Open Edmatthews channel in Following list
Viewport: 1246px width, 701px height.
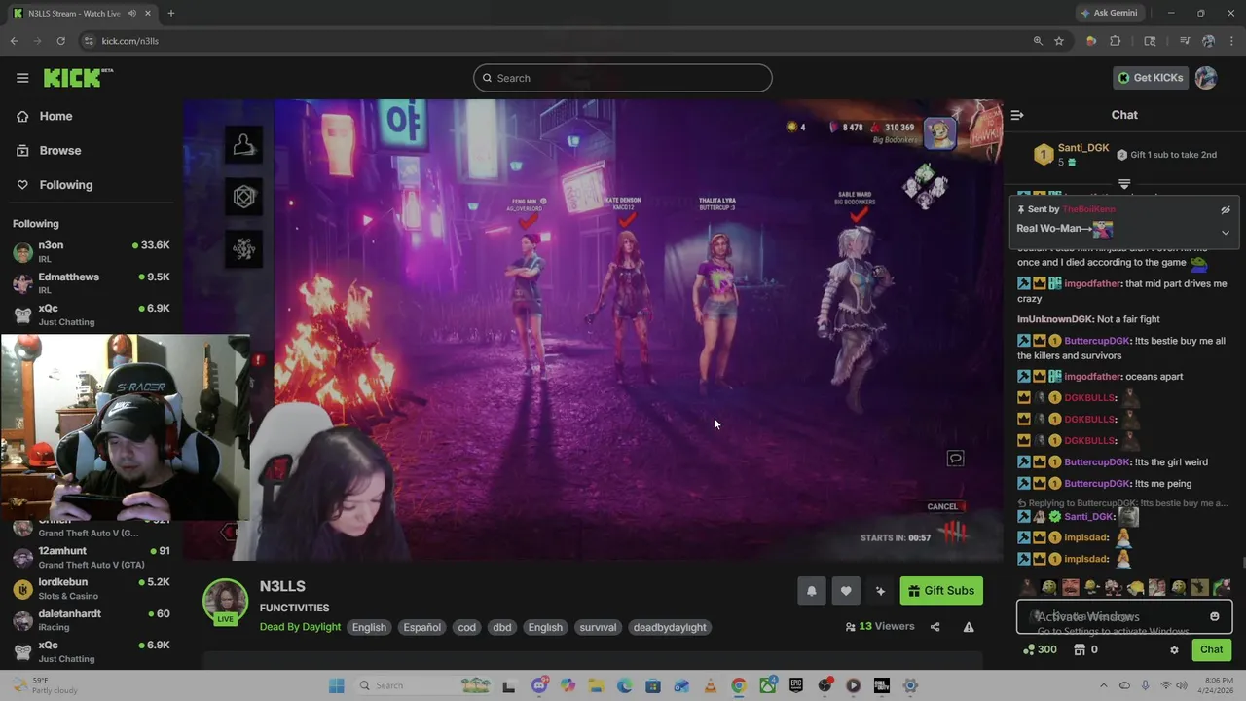[92, 283]
